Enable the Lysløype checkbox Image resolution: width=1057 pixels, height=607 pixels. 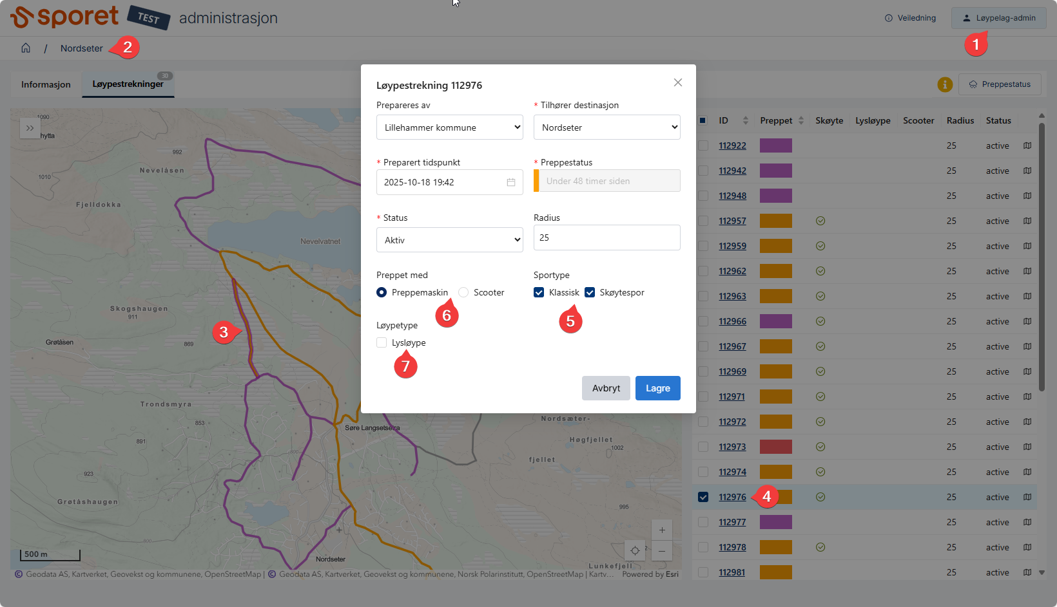point(382,342)
